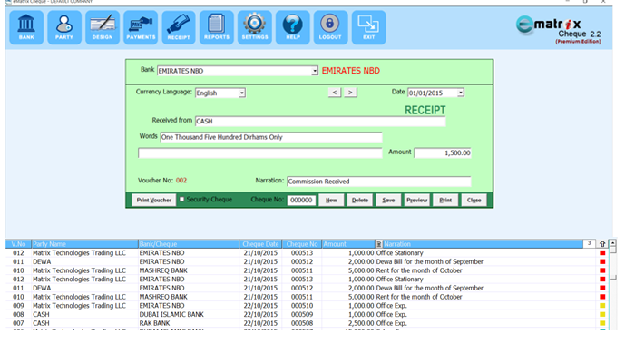The height and width of the screenshot is (344, 635).
Task: Go to next record with > button
Action: pos(350,93)
